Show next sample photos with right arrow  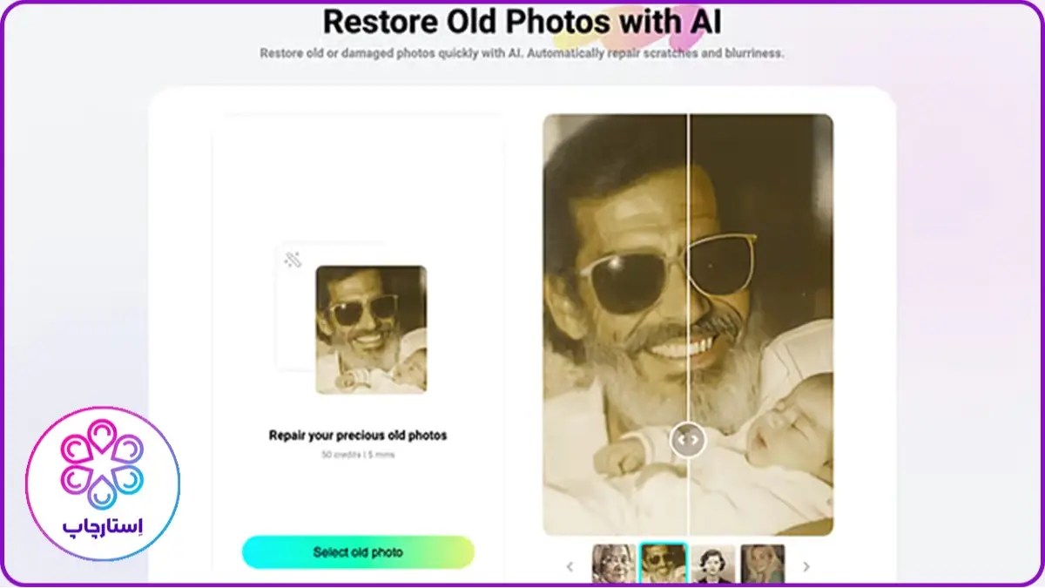[806, 566]
